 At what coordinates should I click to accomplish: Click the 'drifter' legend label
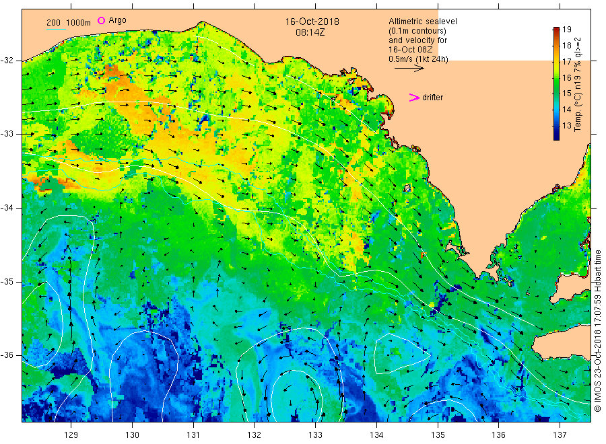click(x=432, y=98)
